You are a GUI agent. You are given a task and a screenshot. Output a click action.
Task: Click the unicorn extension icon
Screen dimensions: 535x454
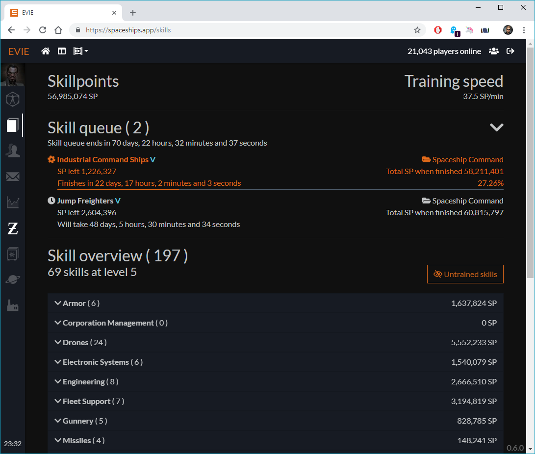469,30
